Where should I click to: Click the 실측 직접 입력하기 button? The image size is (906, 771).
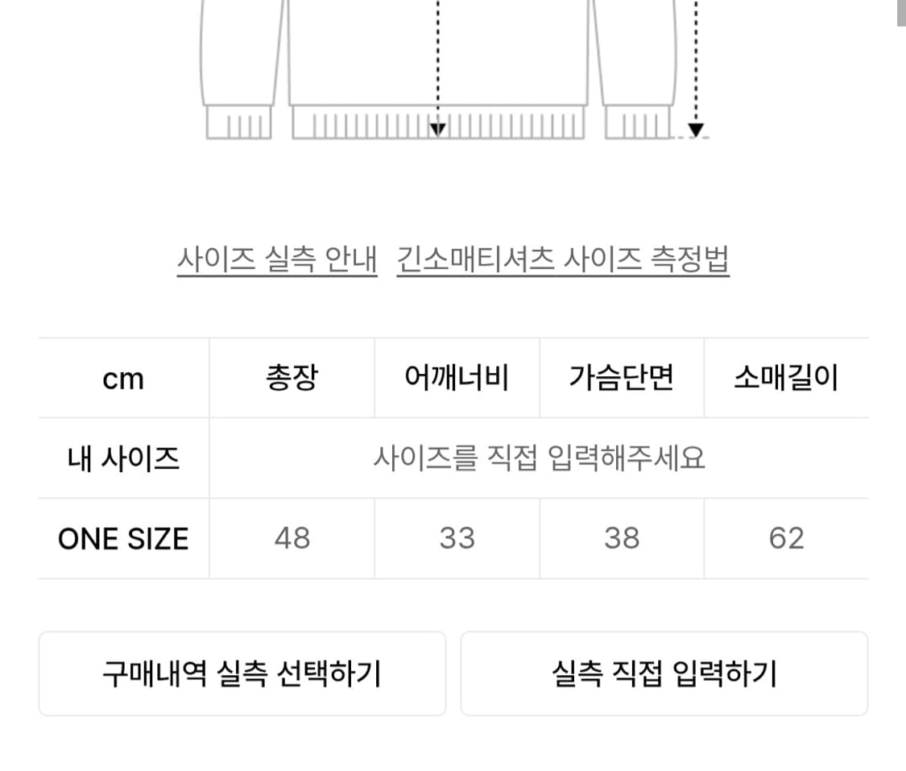(664, 674)
